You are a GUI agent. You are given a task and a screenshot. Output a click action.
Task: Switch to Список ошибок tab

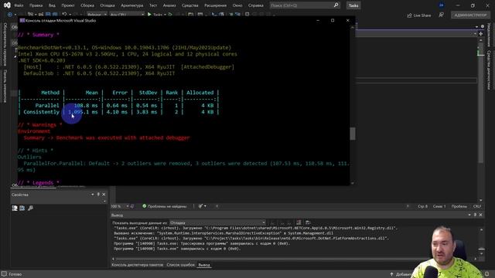click(180, 265)
